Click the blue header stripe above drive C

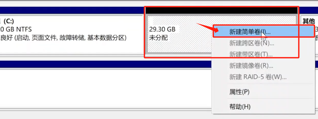tap(71, 10)
